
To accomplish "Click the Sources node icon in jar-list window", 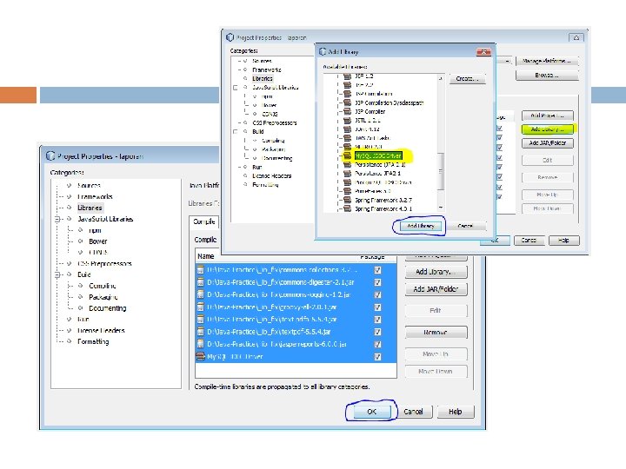I will 69,185.
